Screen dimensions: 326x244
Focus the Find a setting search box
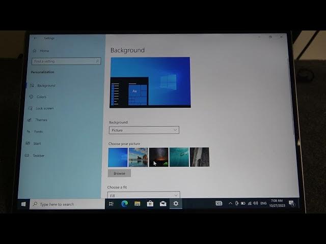click(66, 61)
